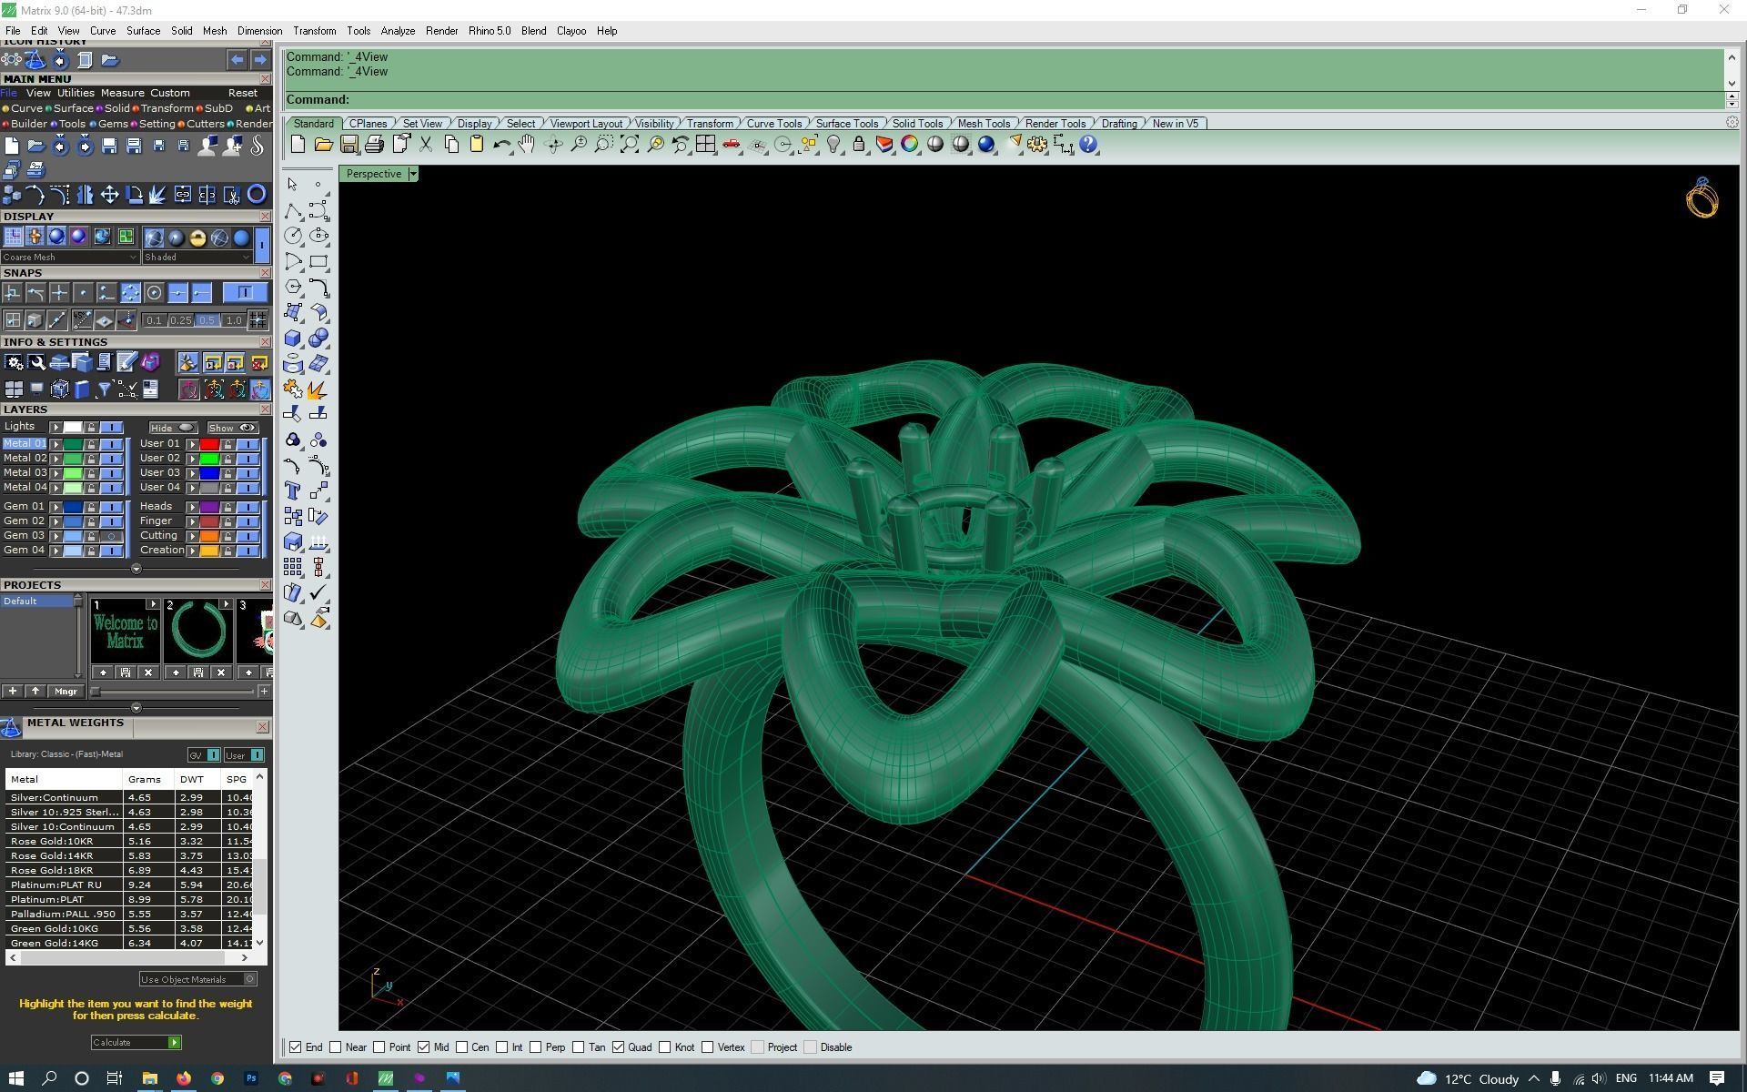Click Reset in the Main Menu panel
Screen dimensions: 1747x1092
point(242,93)
